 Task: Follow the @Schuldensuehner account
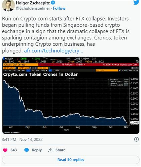click(59, 8)
